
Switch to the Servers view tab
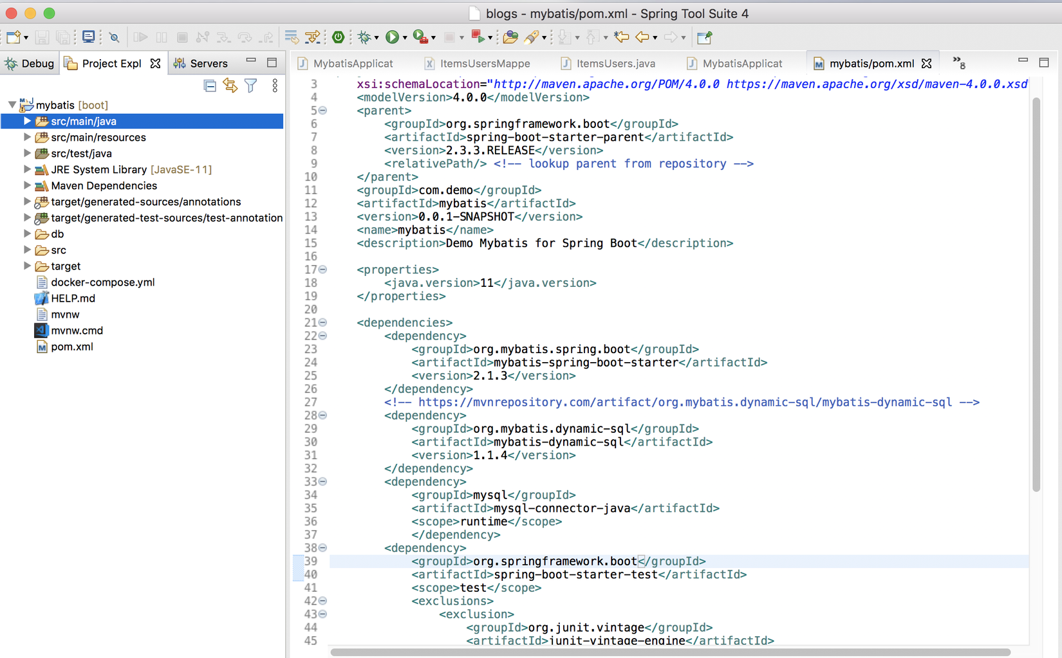pos(208,63)
